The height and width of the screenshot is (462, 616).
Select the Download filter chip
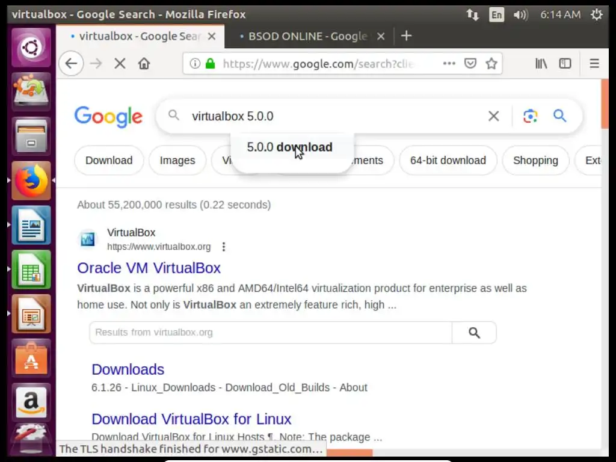[109, 160]
